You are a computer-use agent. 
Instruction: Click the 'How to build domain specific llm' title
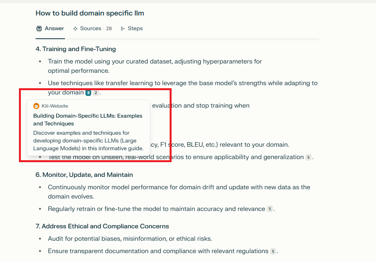pyautogui.click(x=90, y=13)
